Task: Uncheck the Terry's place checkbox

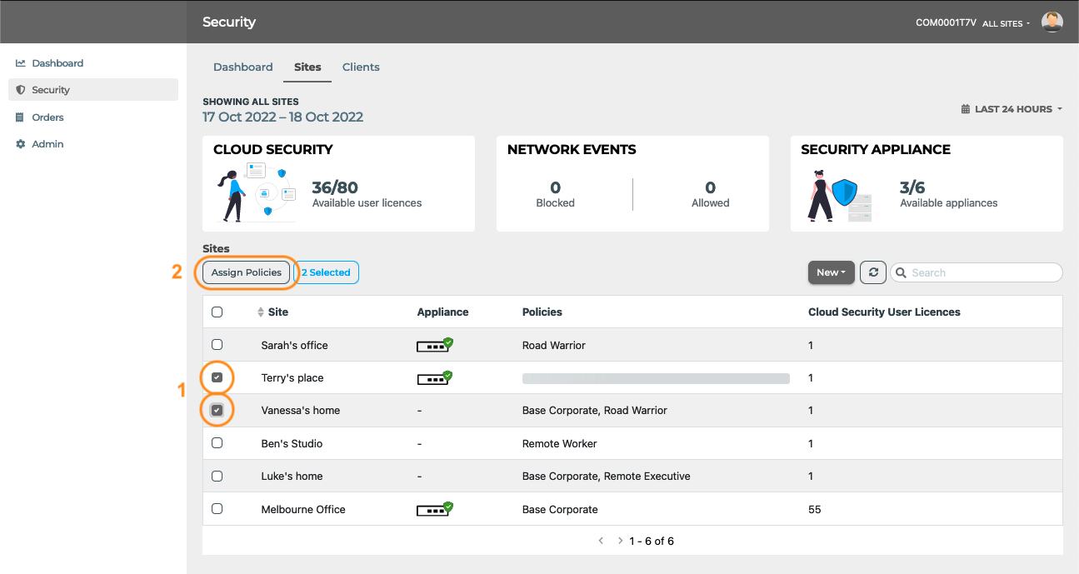Action: (217, 377)
